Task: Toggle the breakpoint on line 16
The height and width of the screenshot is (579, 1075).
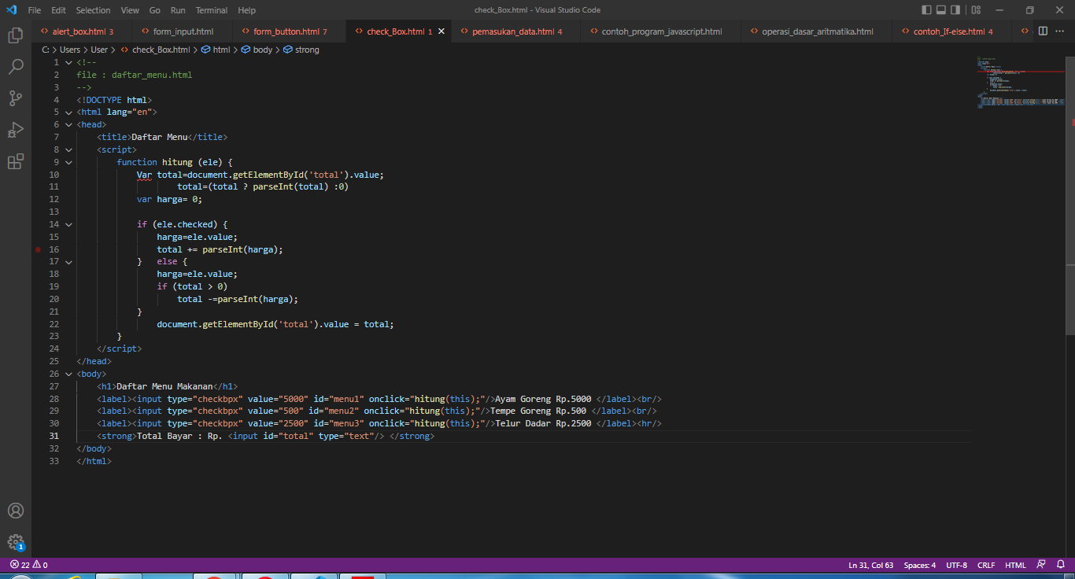Action: pos(38,249)
